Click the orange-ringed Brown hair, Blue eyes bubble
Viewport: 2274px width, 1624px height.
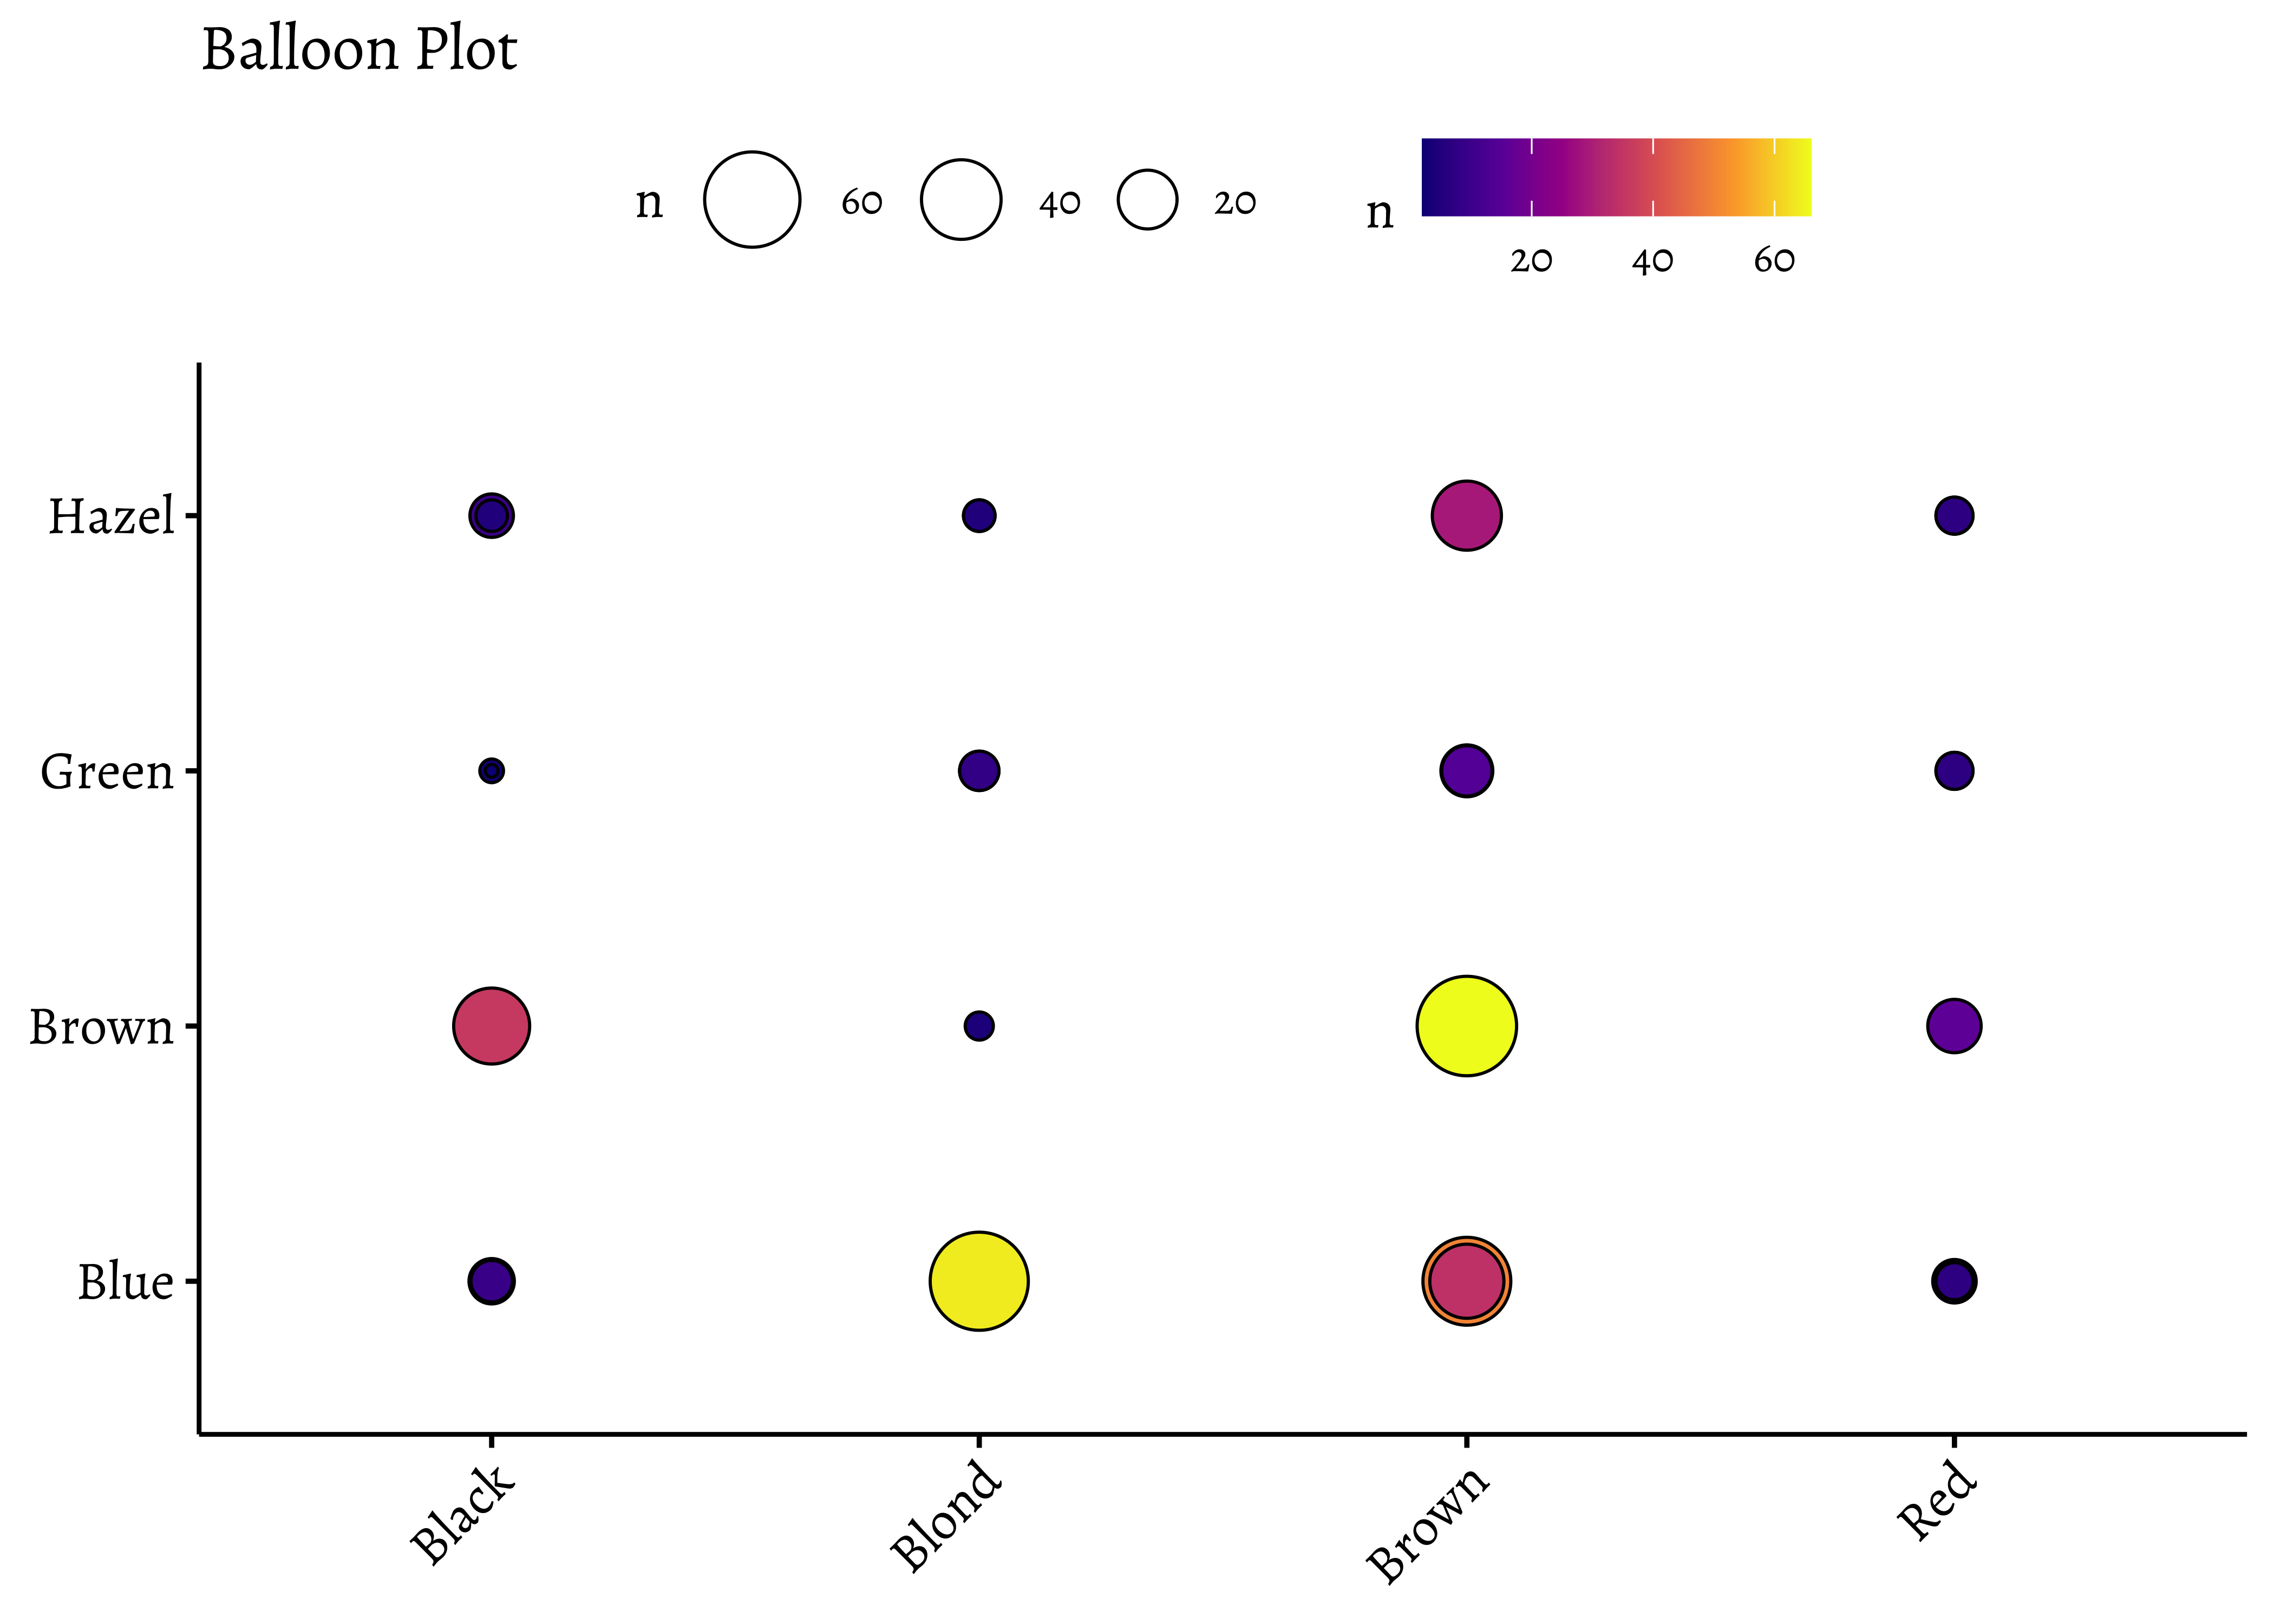point(1466,1281)
